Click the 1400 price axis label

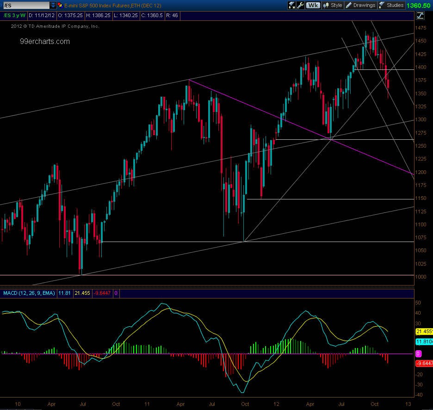point(421,67)
